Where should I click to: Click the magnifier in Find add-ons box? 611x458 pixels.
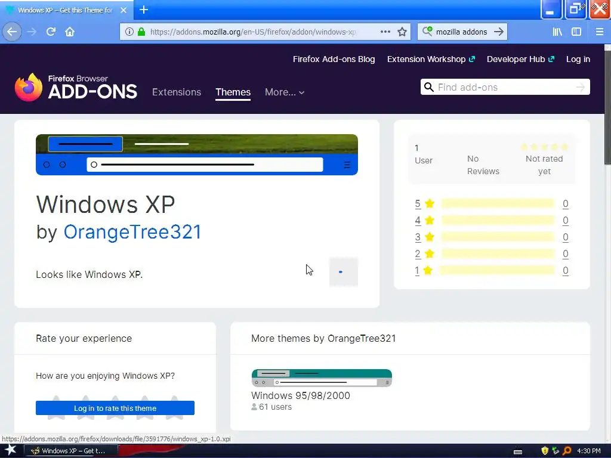pyautogui.click(x=428, y=87)
